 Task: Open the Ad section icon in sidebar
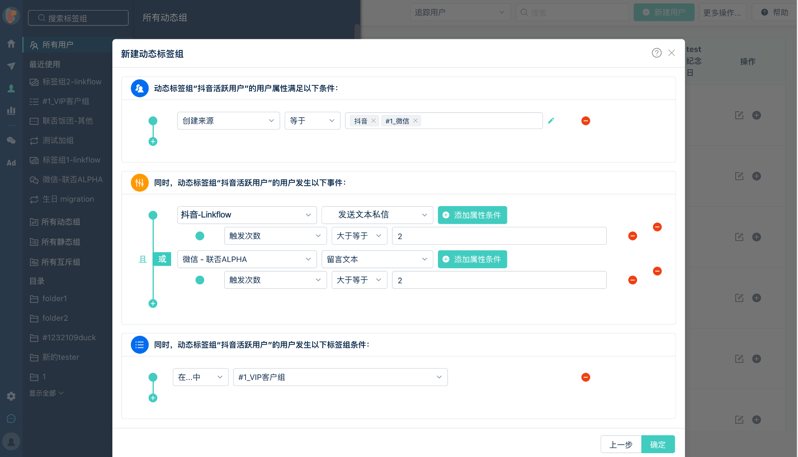(11, 162)
